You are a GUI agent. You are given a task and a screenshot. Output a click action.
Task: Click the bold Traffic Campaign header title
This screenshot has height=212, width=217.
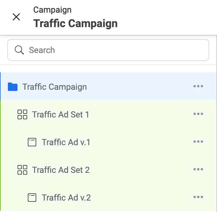75,23
